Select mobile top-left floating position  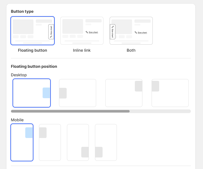point(50,142)
